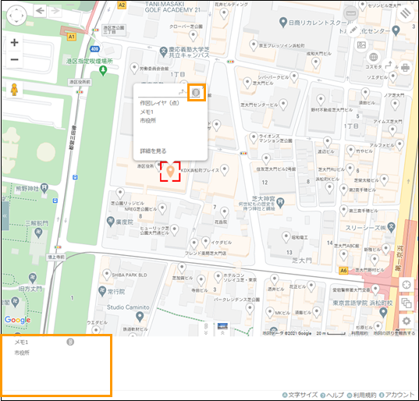Click the globe grid icon
Screen dimensions: 419x401
(373, 57)
